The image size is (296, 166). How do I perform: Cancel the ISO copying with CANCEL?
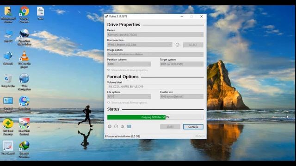pos(193,127)
